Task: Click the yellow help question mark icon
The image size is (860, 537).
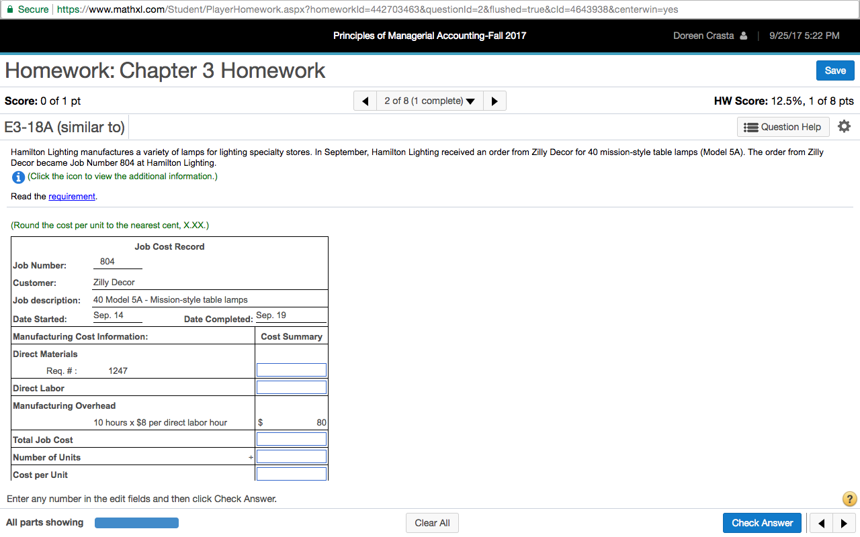Action: click(x=849, y=499)
